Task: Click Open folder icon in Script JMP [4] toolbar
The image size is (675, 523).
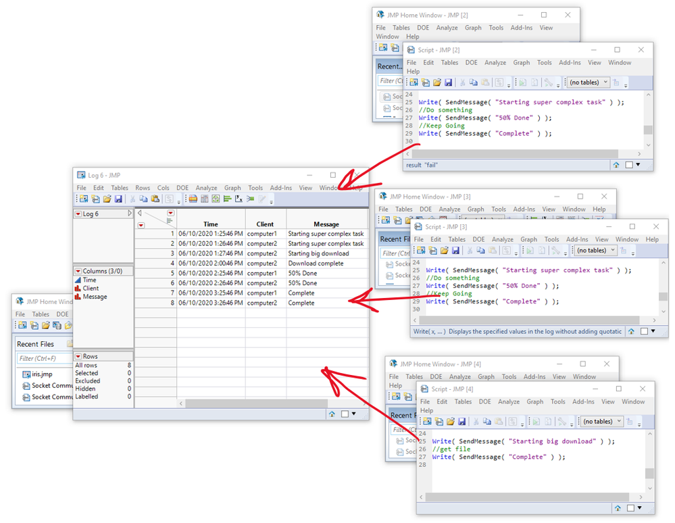Action: [x=450, y=422]
